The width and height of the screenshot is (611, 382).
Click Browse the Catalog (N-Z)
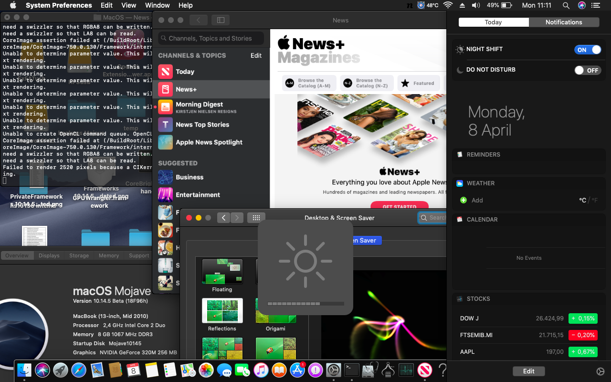tap(367, 83)
